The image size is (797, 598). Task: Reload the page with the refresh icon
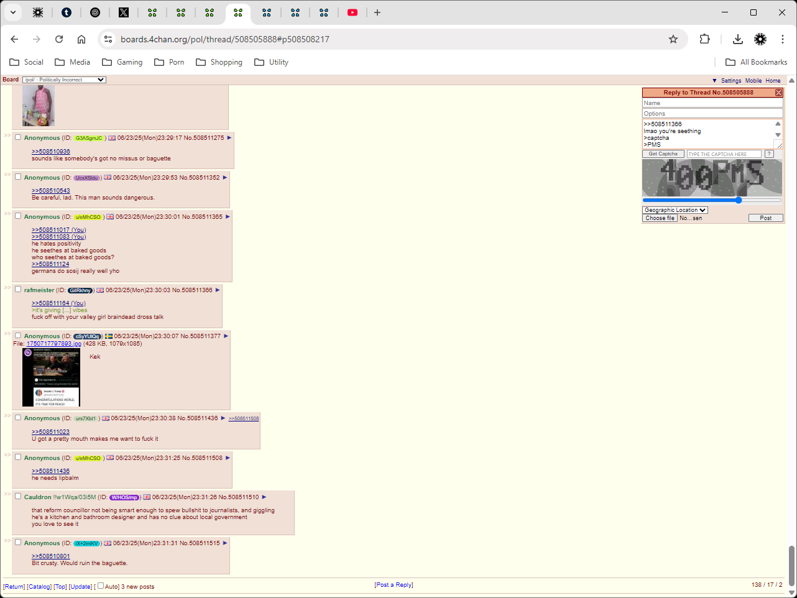(x=59, y=39)
